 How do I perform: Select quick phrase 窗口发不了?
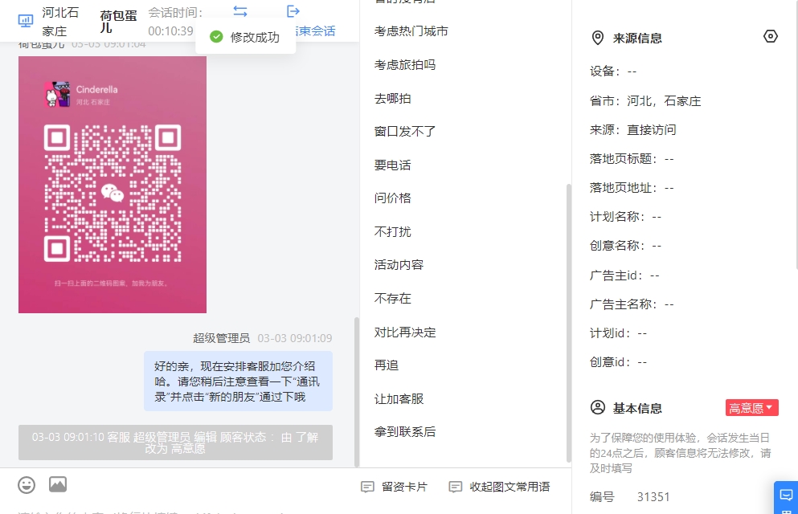405,132
